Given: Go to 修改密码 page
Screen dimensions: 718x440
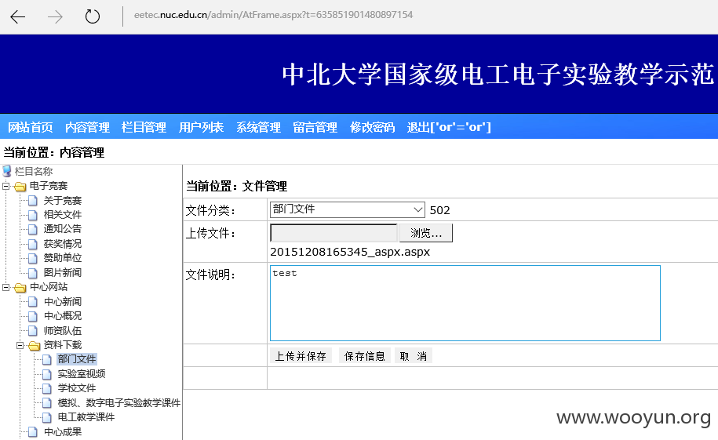Looking at the screenshot, I should point(372,127).
